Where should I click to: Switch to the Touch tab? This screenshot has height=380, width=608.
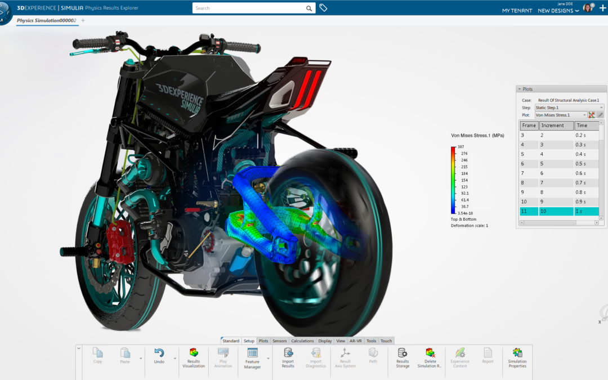(386, 341)
